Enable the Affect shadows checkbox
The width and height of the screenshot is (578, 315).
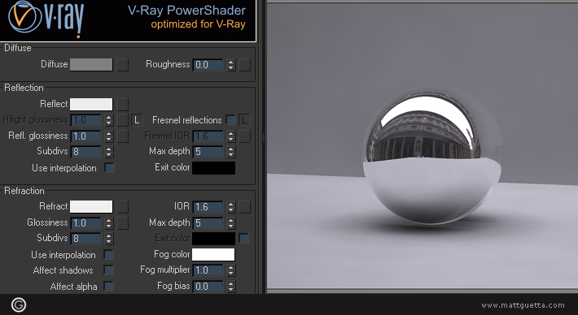click(x=108, y=270)
